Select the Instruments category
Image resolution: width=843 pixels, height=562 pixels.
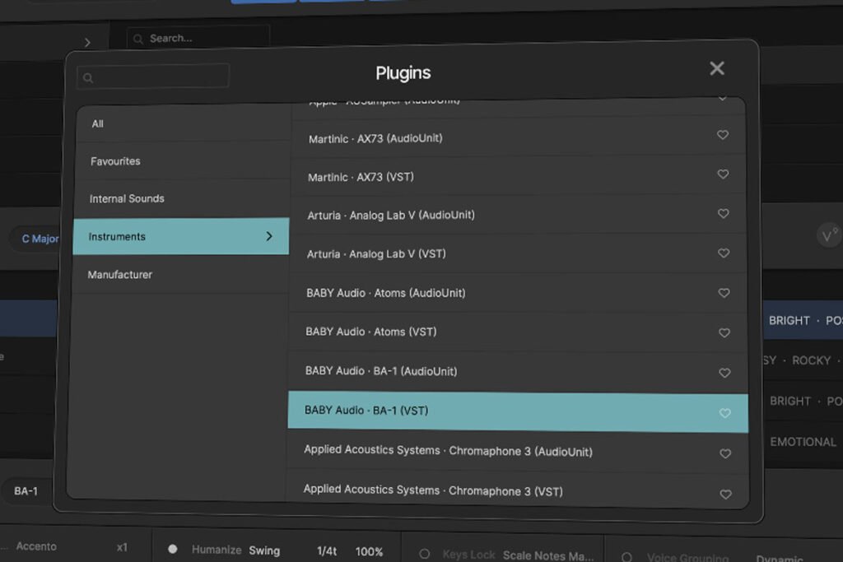(180, 236)
